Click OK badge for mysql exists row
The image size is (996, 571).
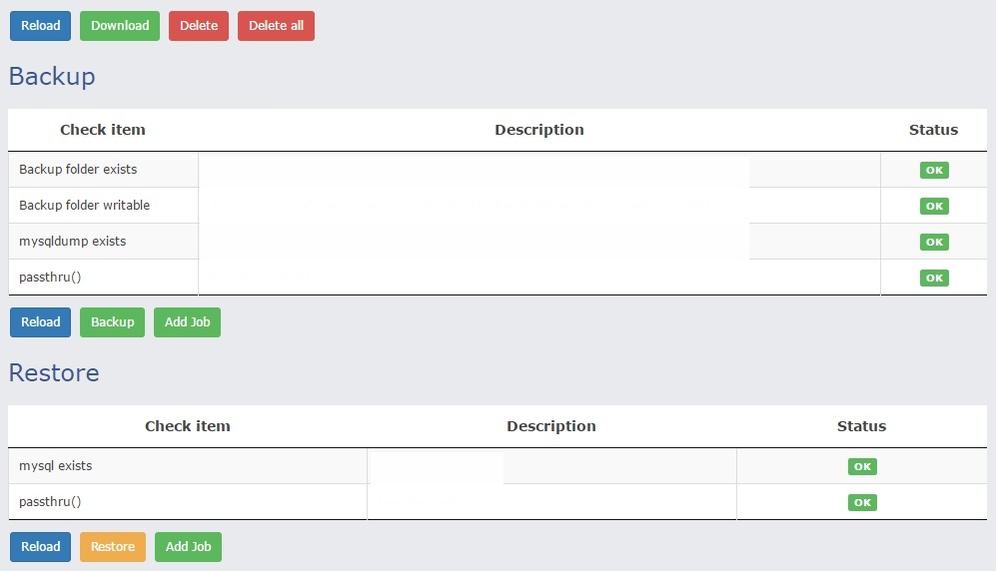pyautogui.click(x=862, y=466)
